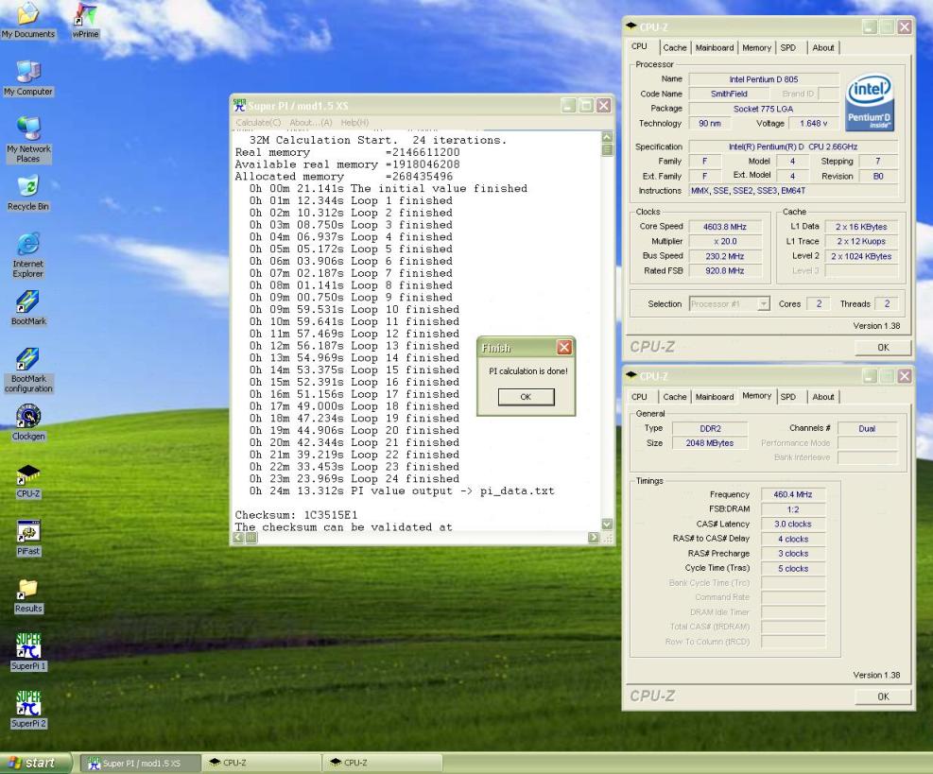The width and height of the screenshot is (933, 774).
Task: Click OK in the bottom CPU-Z window
Action: (x=883, y=697)
